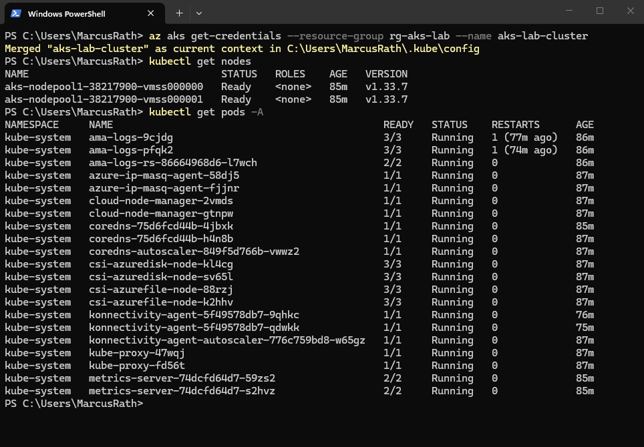Click node name aks-nodepool1-38217900-vmss000000
Image resolution: width=644 pixels, height=447 pixels.
click(x=104, y=87)
